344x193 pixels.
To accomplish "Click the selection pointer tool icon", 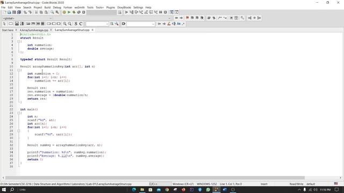I will coord(4,24).
